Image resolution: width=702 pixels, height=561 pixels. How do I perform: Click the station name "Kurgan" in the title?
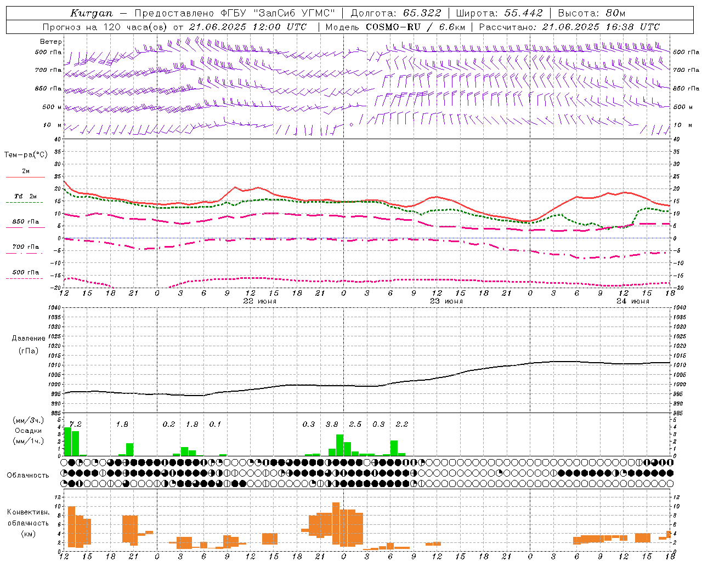coord(92,13)
